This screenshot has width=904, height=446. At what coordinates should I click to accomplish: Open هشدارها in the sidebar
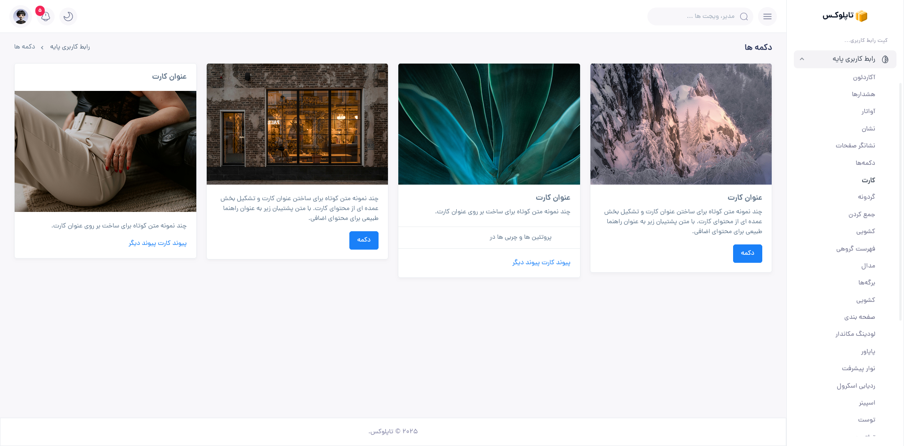(863, 94)
